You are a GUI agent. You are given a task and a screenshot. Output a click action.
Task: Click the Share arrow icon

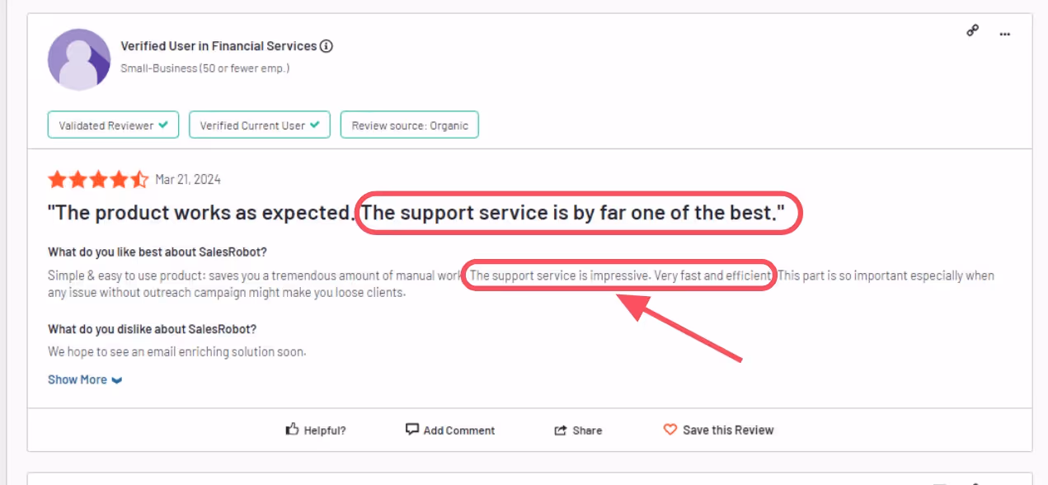click(x=562, y=429)
